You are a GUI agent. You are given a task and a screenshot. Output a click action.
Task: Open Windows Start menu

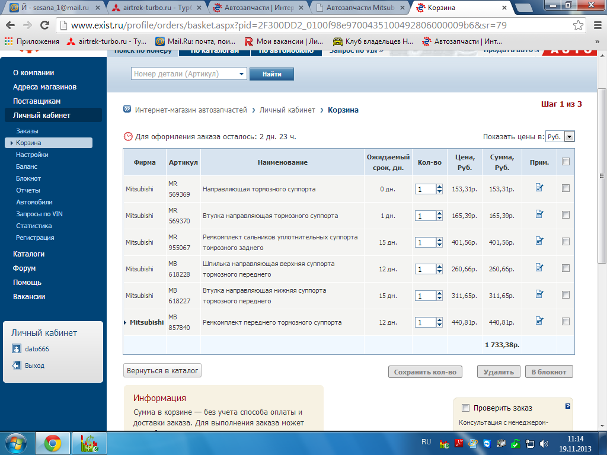15,443
